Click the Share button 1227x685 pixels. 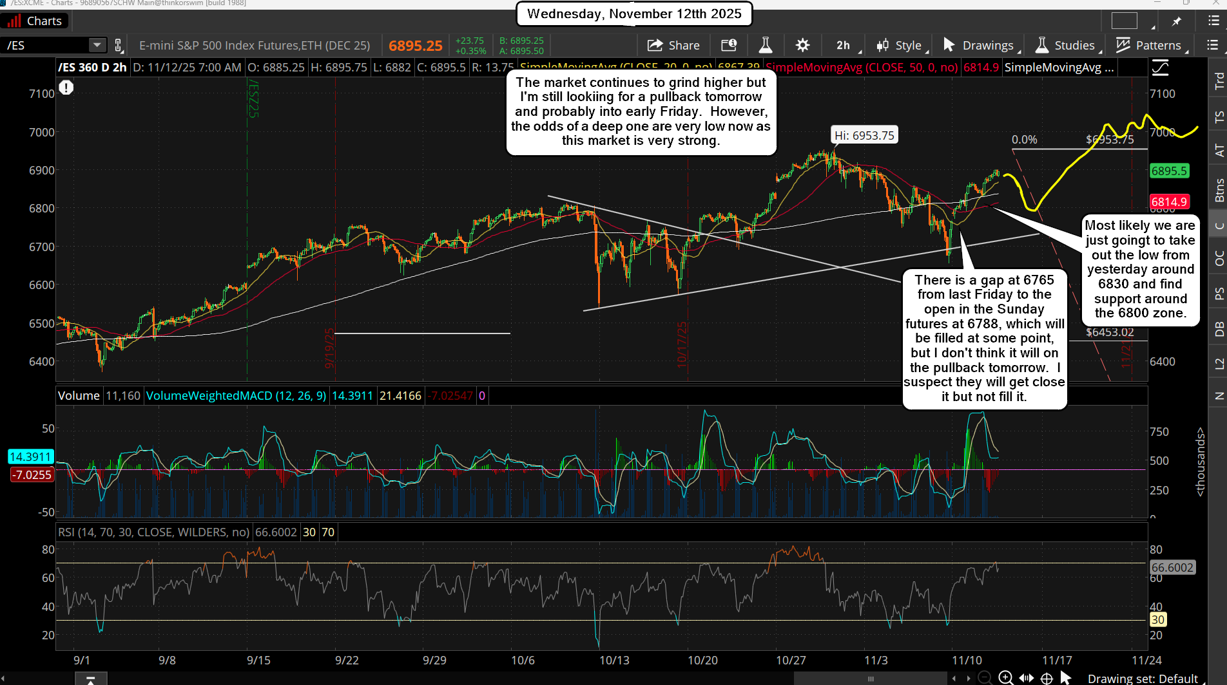pos(673,45)
